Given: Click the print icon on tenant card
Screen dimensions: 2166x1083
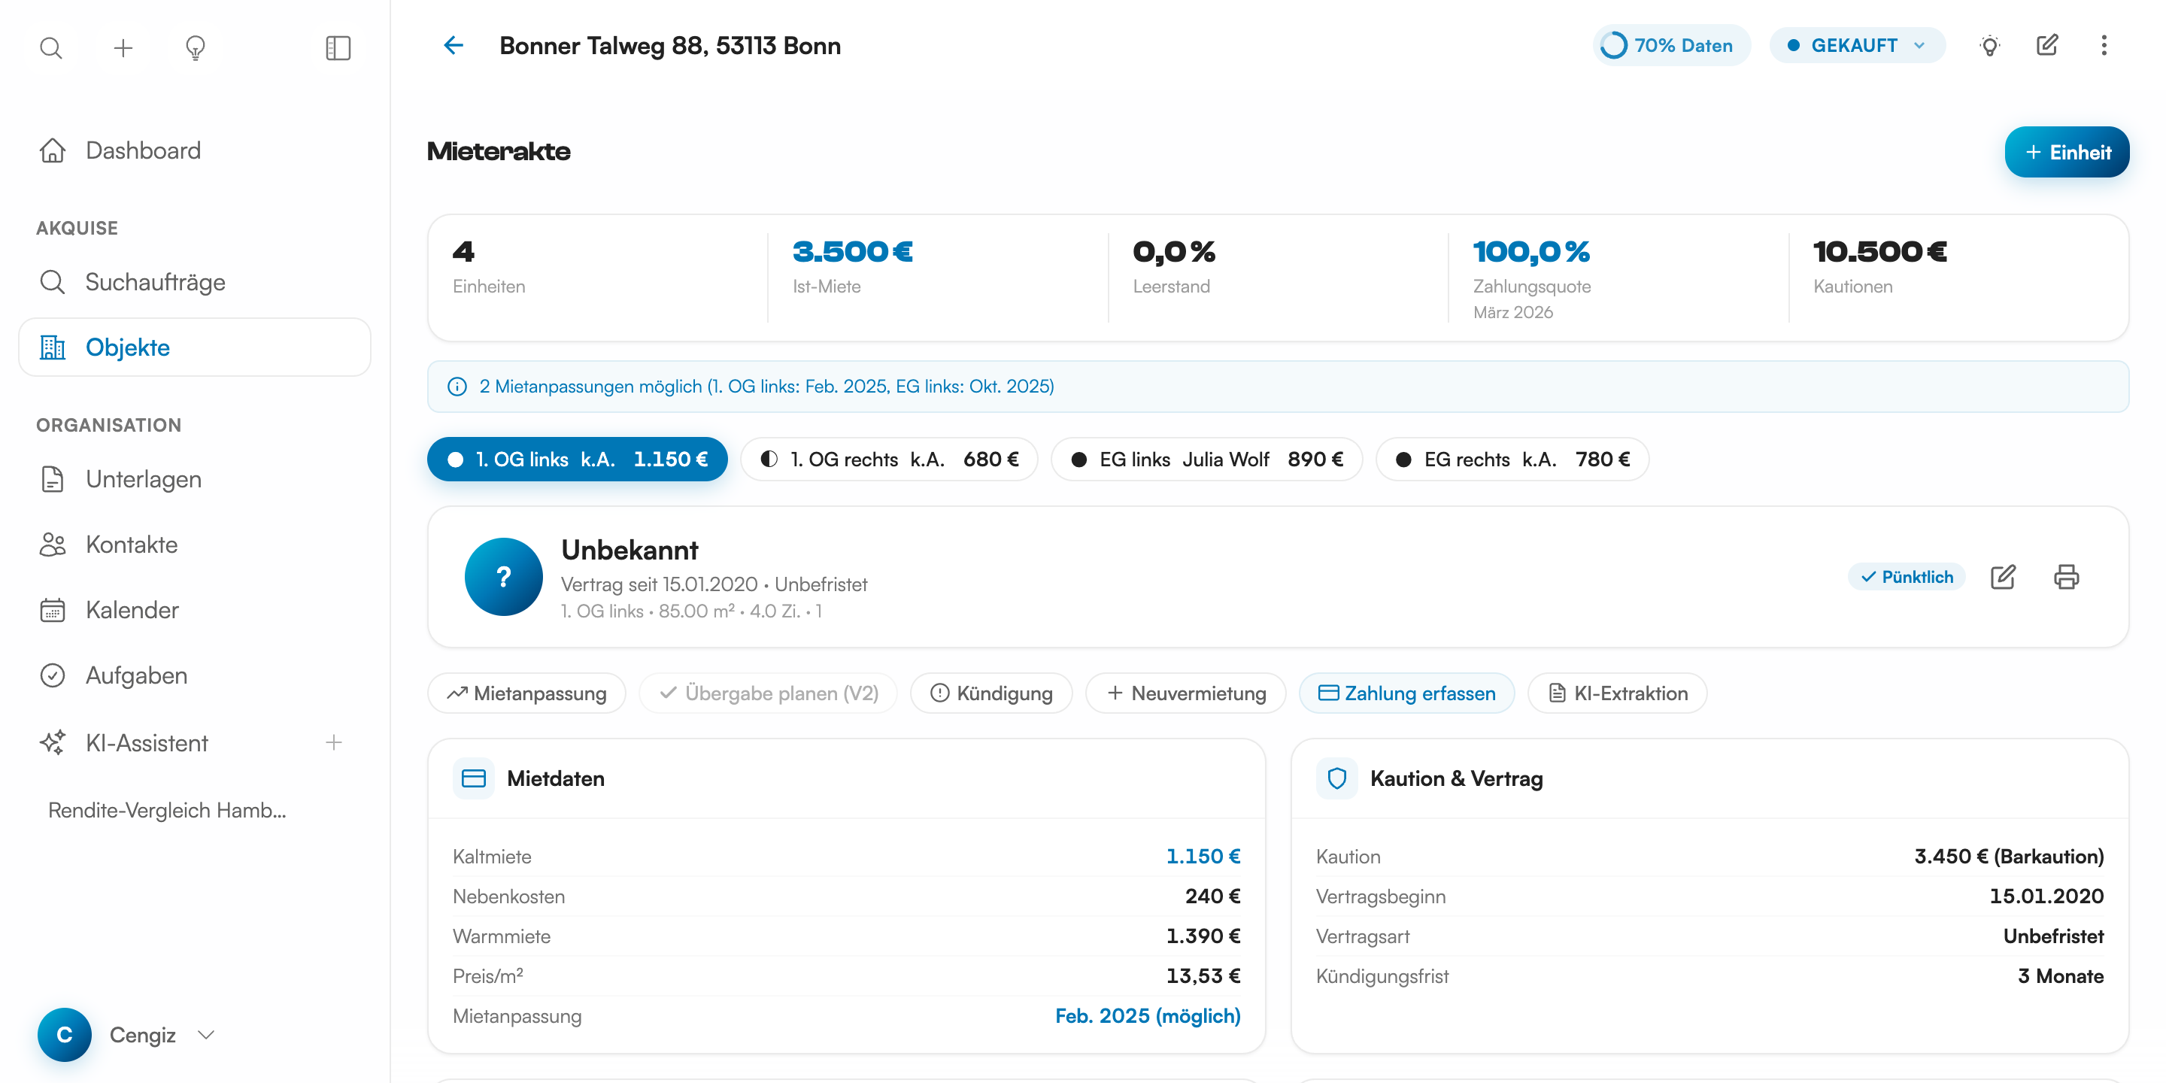Looking at the screenshot, I should click(2065, 577).
